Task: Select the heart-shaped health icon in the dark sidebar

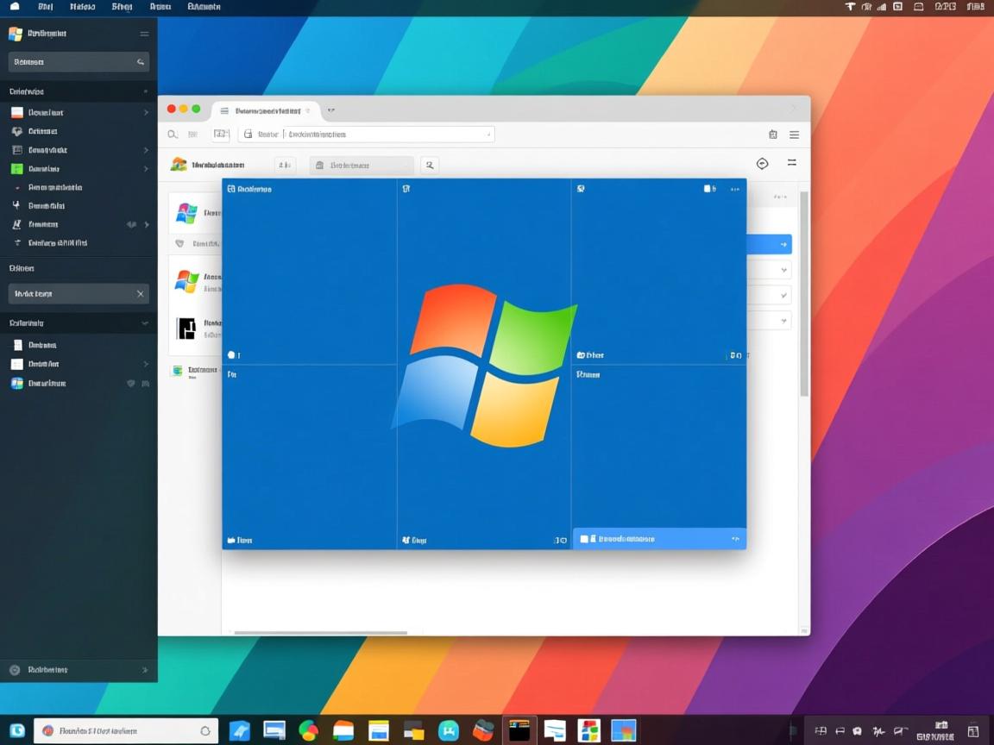Action: (x=16, y=130)
